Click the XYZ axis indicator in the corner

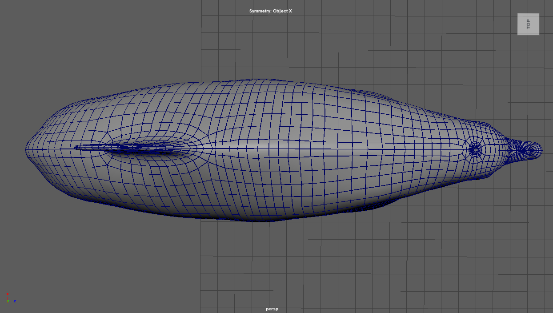(x=11, y=298)
